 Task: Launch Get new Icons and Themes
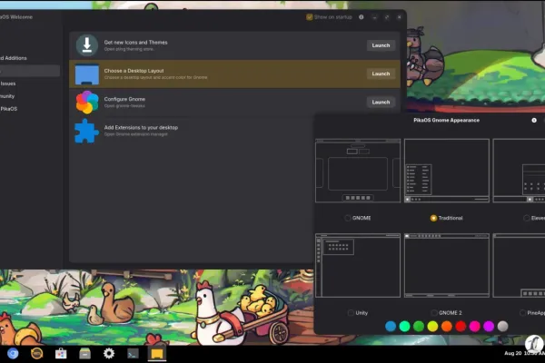pyautogui.click(x=381, y=45)
